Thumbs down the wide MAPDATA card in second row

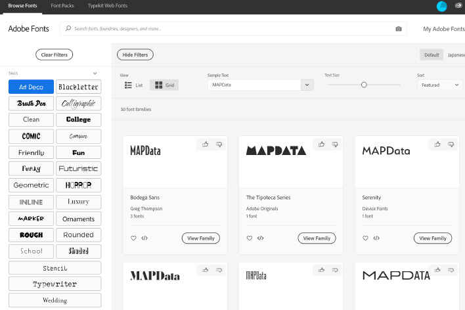coord(451,270)
